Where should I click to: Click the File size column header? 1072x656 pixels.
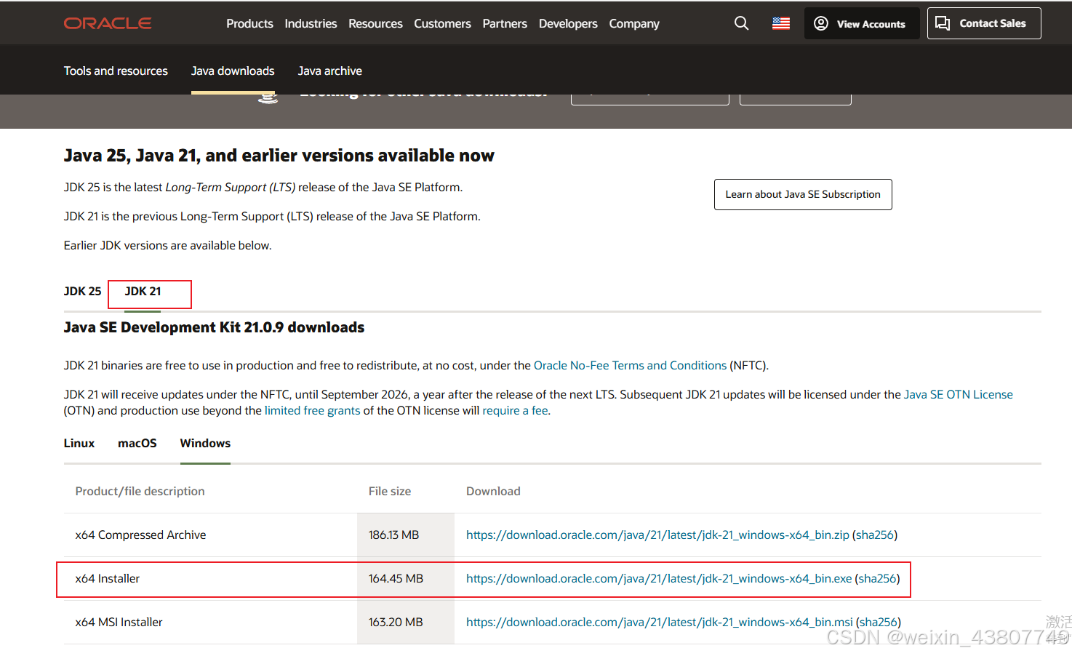pos(390,491)
